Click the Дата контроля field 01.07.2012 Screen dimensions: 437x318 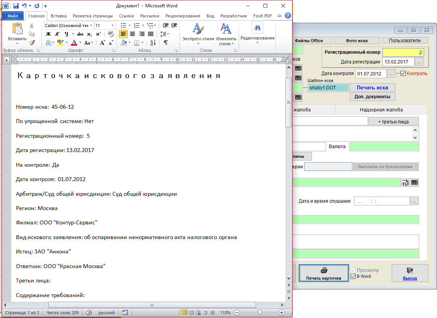click(371, 74)
